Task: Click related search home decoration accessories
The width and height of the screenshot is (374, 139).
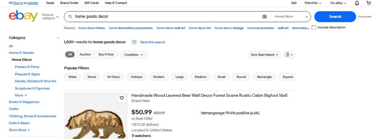Action: 131,28
